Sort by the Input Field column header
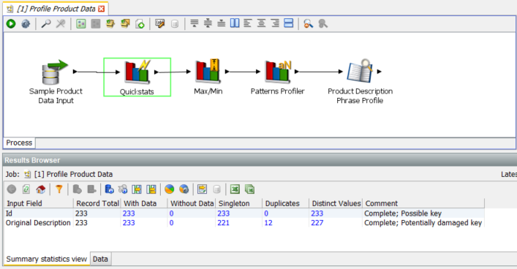The height and width of the screenshot is (269, 517). coord(38,203)
